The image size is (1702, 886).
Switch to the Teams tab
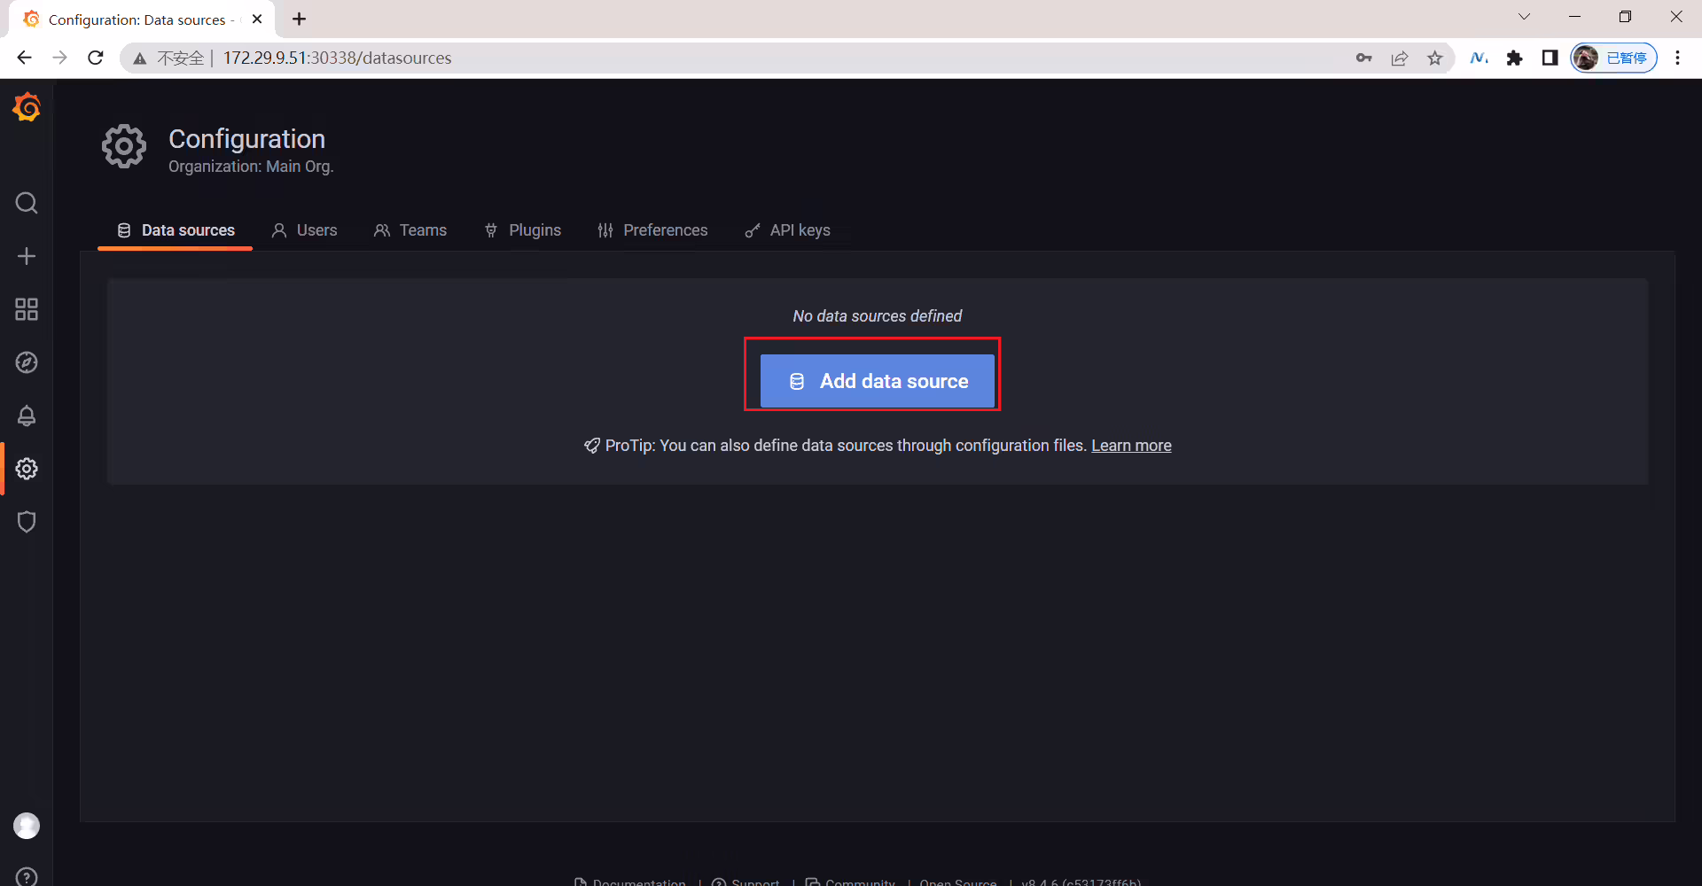pos(410,230)
